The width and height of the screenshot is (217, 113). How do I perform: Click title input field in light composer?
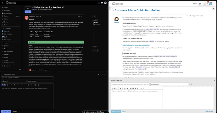coord(130,84)
